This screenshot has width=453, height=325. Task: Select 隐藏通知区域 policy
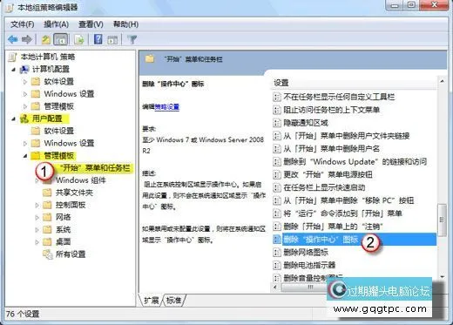click(306, 123)
